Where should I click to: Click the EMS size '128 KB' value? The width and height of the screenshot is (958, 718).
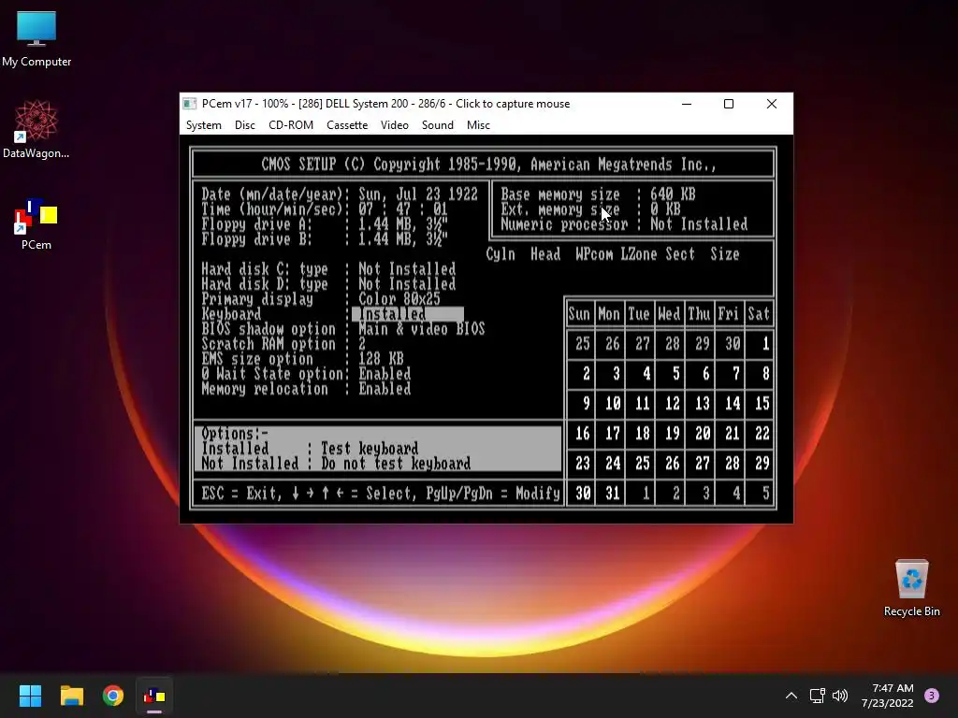(381, 359)
